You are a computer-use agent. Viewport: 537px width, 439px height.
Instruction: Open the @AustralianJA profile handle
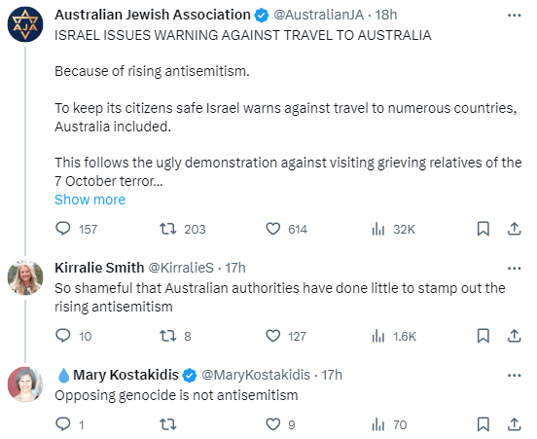pos(318,15)
